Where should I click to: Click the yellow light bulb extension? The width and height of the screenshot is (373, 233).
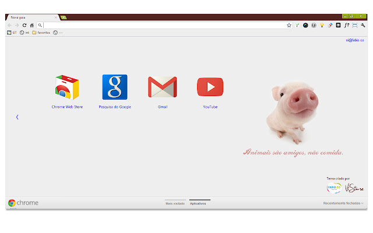click(x=322, y=25)
